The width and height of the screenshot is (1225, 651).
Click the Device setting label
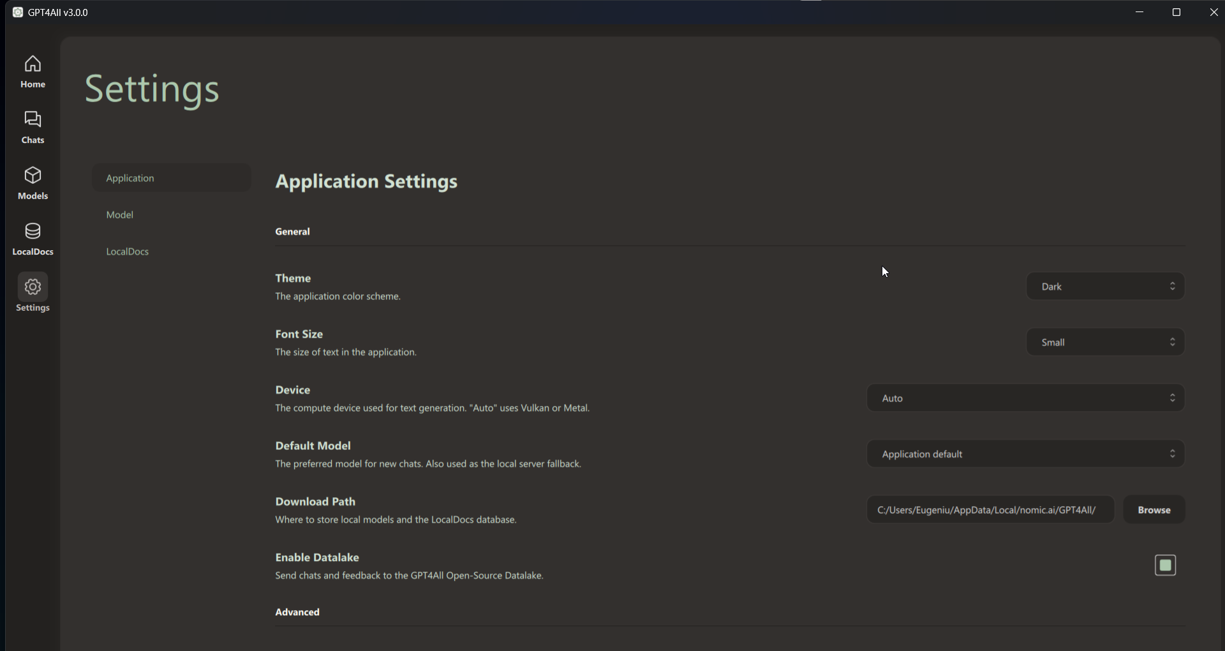point(293,390)
